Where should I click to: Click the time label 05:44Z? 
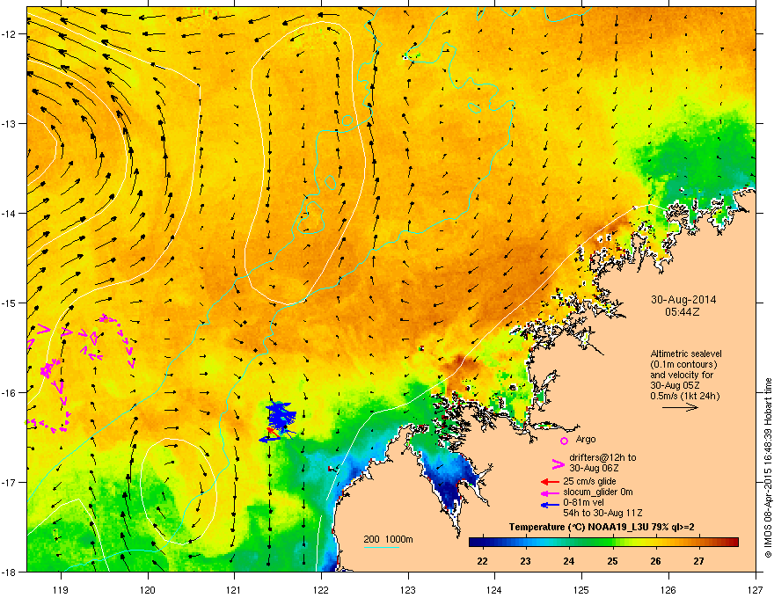coord(683,312)
